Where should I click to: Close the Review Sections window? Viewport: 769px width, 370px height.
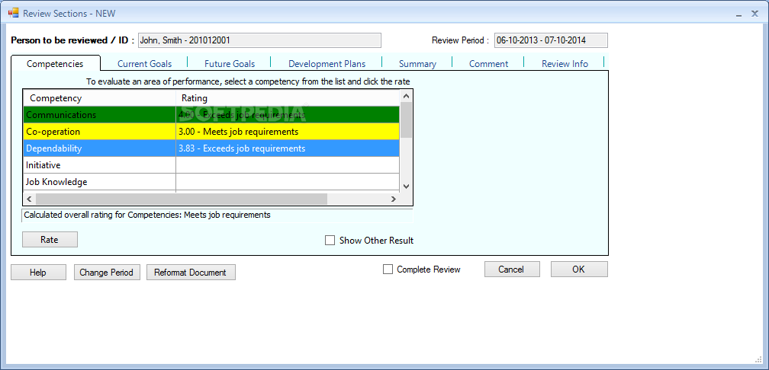pos(755,14)
